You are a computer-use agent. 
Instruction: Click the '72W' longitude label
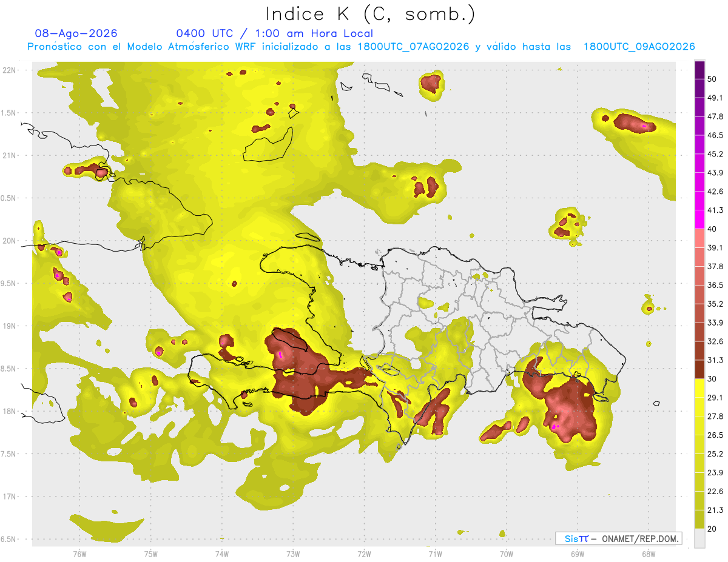[x=364, y=554]
